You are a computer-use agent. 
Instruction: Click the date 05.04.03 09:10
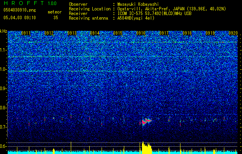point(20,18)
